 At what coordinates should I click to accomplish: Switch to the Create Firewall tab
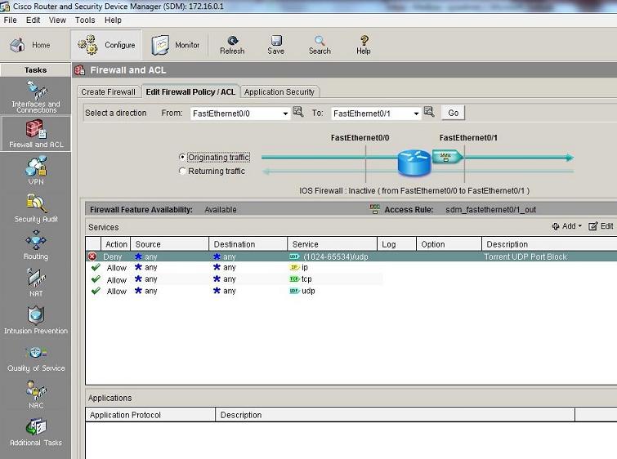(109, 91)
